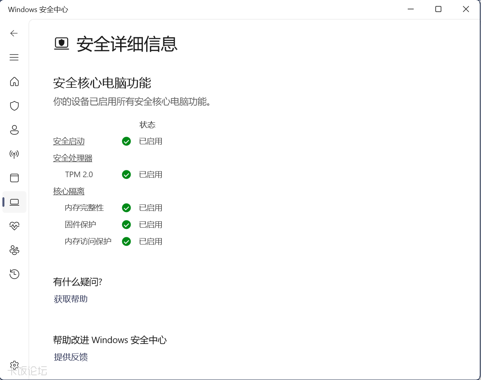Screen dimensions: 481x380
Task: Open the 安全处理器 details link
Action: 72,158
